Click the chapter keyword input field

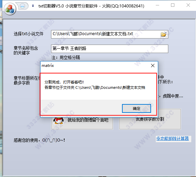109,49
